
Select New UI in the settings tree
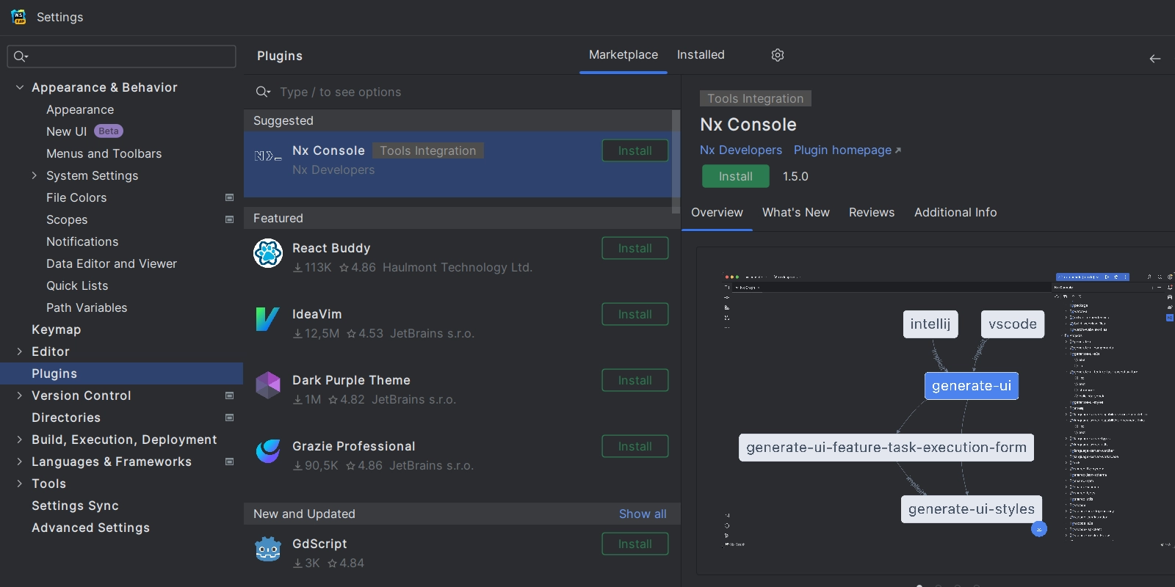tap(66, 131)
